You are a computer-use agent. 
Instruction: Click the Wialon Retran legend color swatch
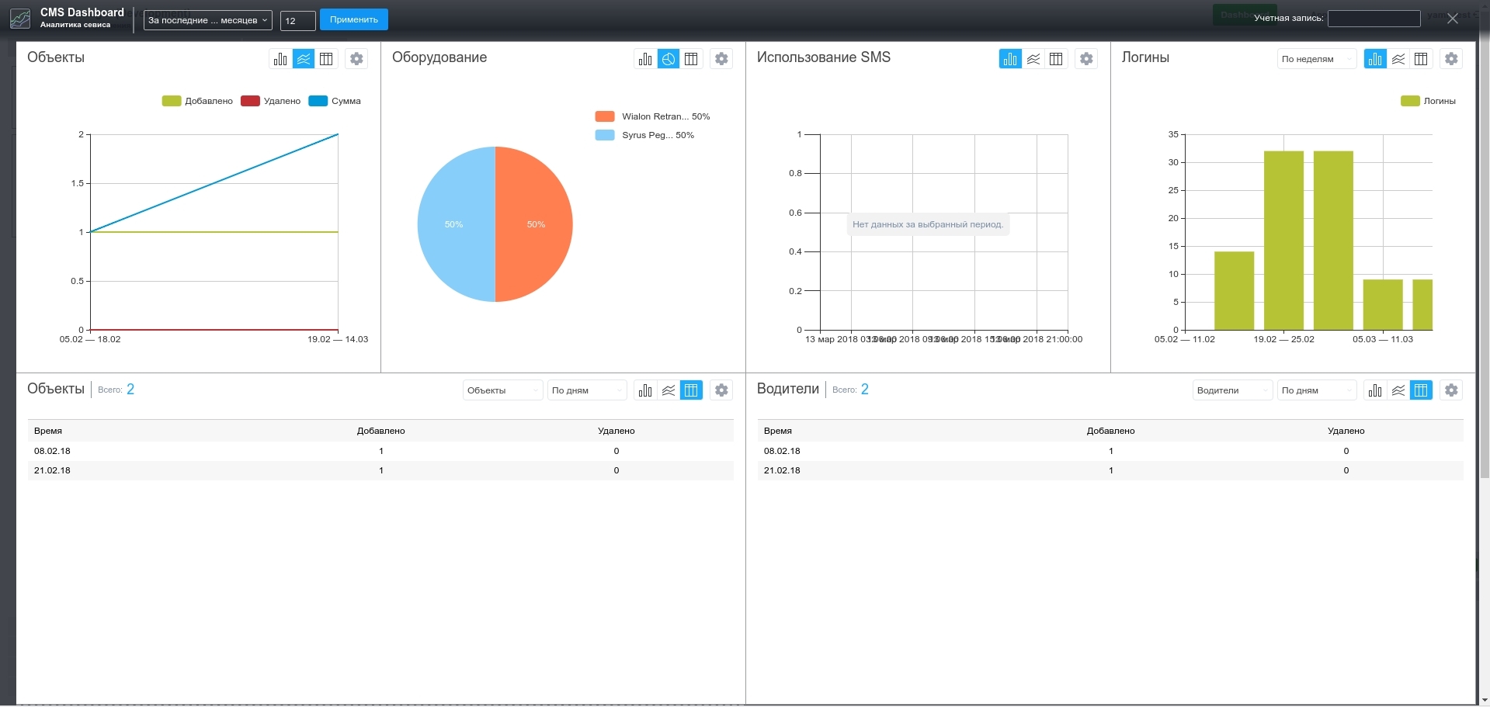(606, 116)
